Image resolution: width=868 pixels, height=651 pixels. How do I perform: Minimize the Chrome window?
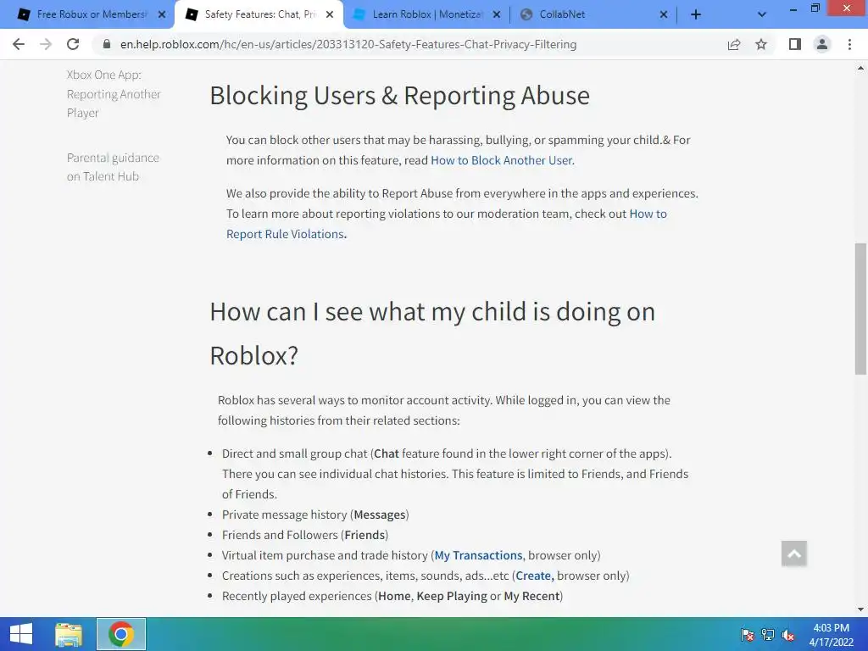[793, 8]
